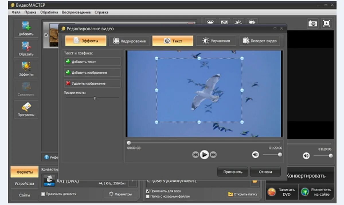Click the fast-forward button right of play
The image size is (344, 205).
213,155
